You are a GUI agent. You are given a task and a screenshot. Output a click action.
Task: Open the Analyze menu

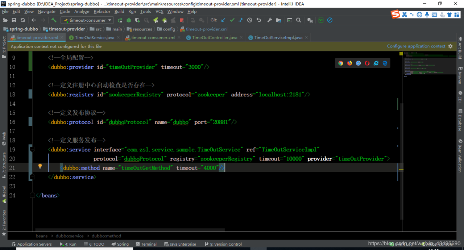coord(82,12)
